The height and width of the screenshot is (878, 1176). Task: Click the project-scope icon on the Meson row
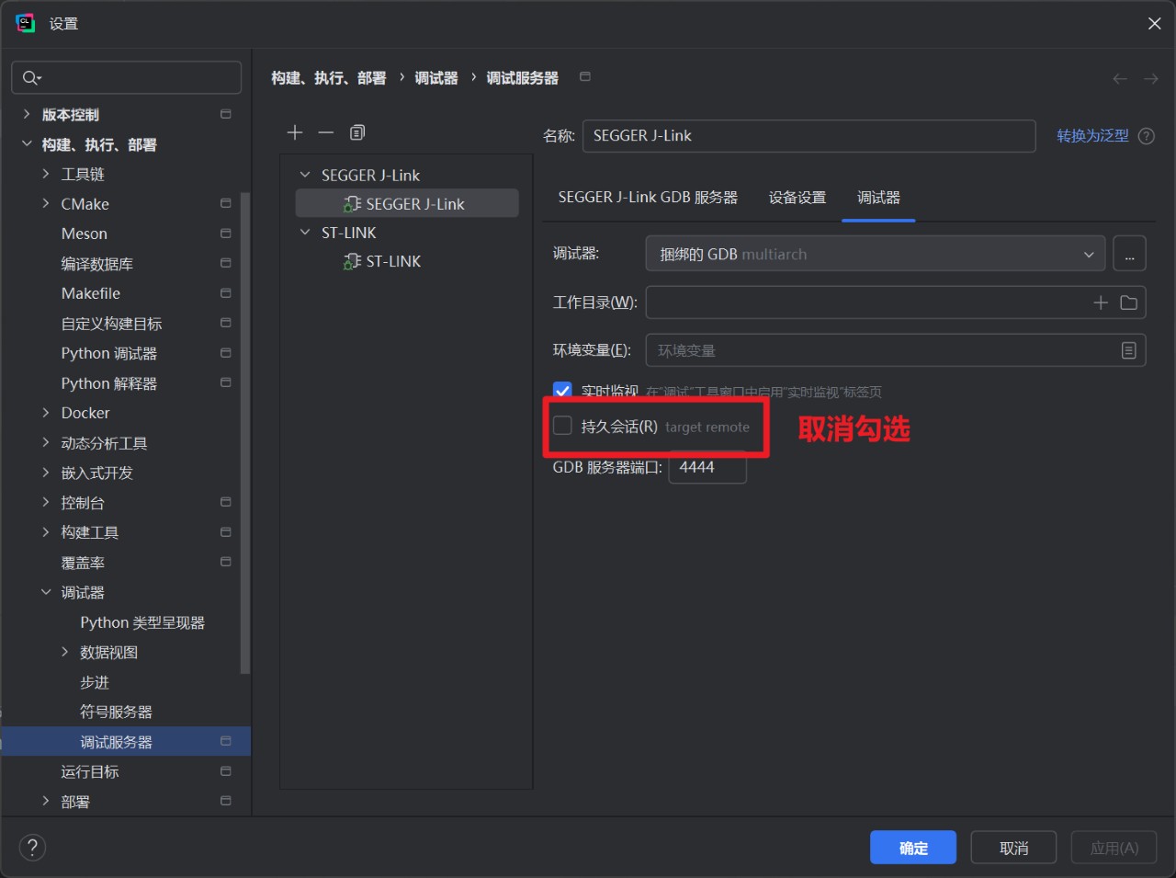(x=226, y=234)
